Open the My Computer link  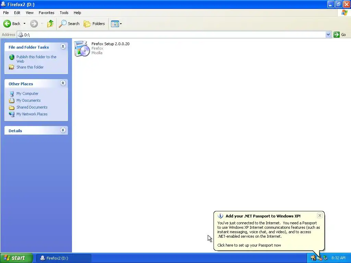[x=27, y=93]
